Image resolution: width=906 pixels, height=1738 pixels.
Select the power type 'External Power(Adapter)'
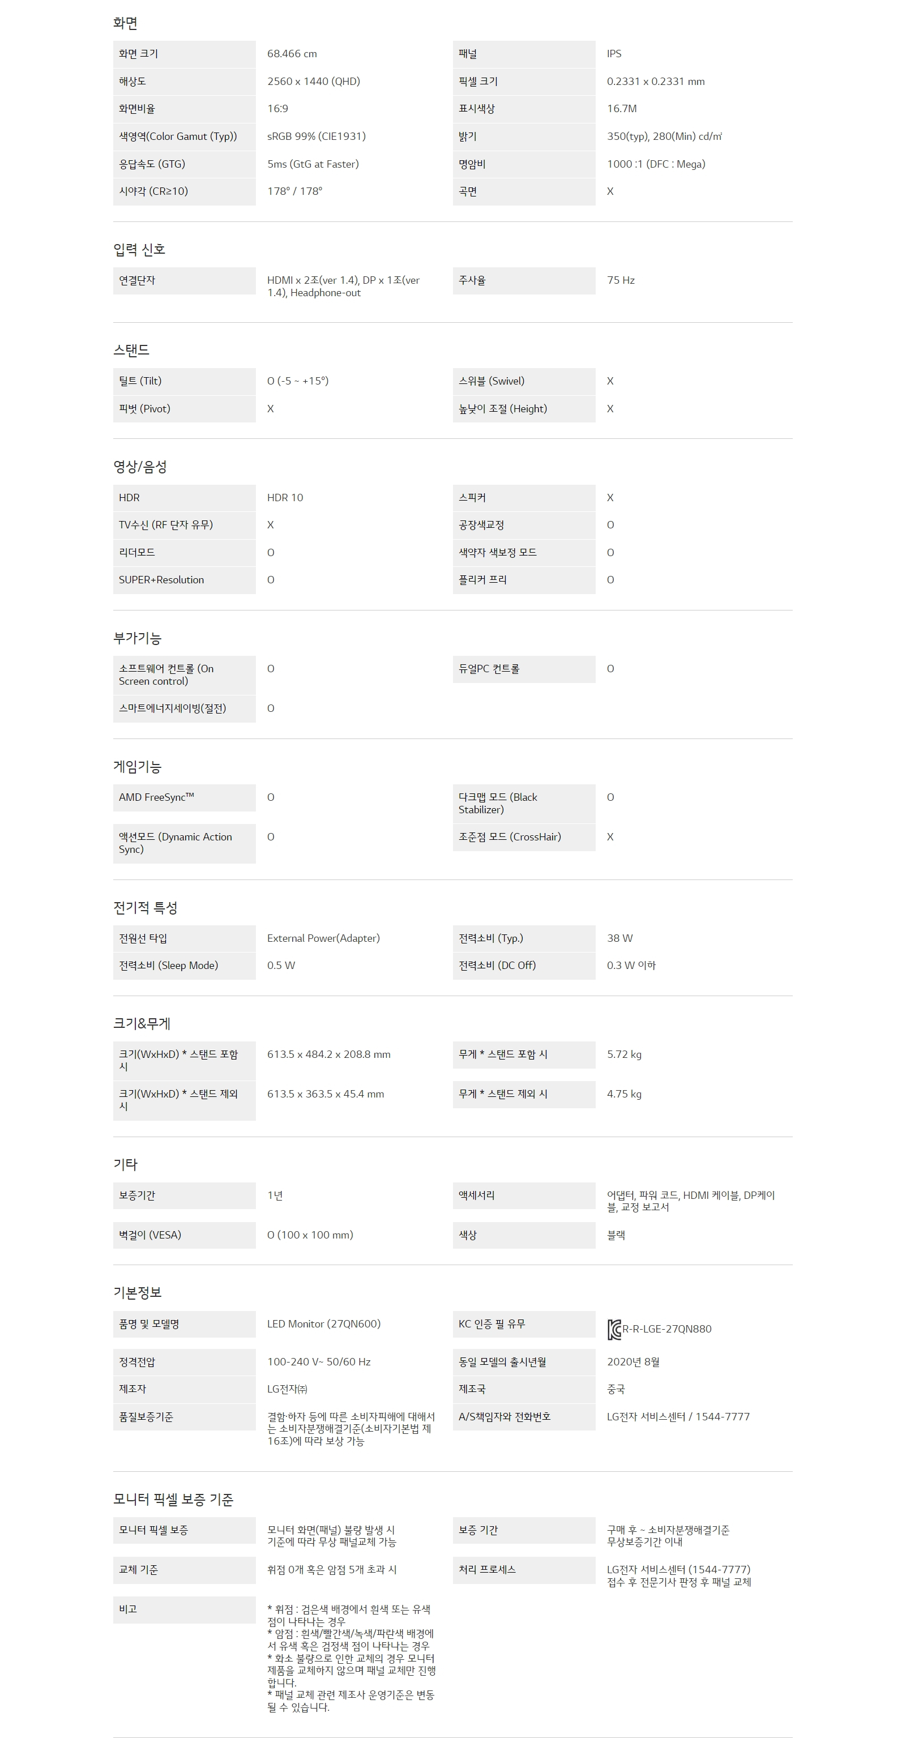(x=323, y=938)
